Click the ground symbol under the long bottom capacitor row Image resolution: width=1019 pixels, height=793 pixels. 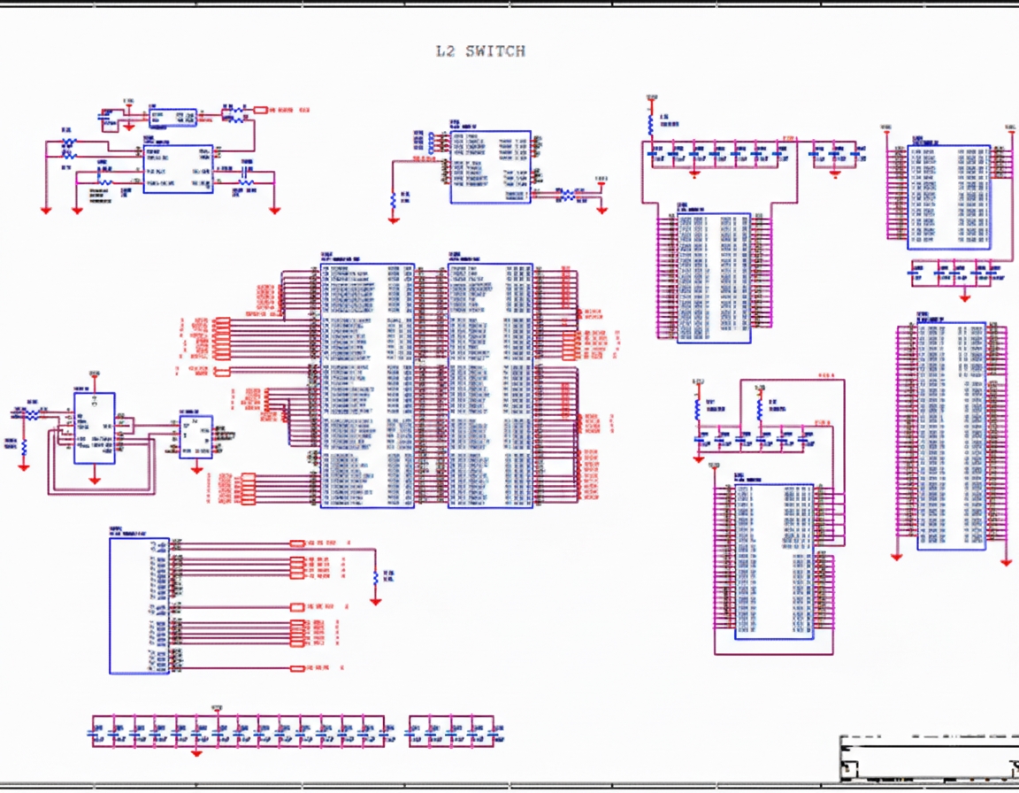pos(196,752)
